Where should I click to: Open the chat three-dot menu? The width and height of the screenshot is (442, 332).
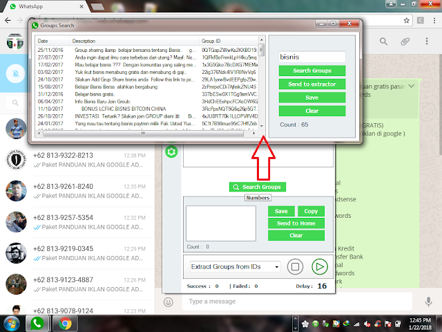pos(427,41)
